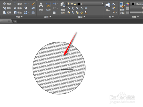
Task: Open the layer list dropdown showing 0
Action: (102, 4)
